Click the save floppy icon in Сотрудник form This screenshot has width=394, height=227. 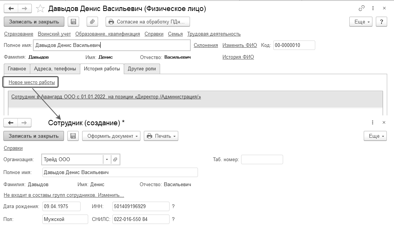(x=73, y=136)
